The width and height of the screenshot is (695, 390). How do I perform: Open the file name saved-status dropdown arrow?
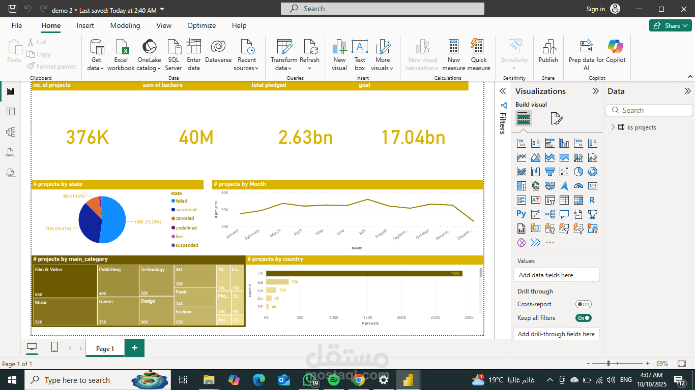(162, 9)
